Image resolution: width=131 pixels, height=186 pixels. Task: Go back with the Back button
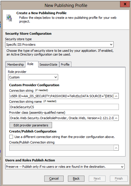pyautogui.click(x=76, y=178)
